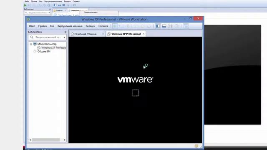Select Мой компьютер in the library tree
The image size is (267, 150).
click(47, 44)
